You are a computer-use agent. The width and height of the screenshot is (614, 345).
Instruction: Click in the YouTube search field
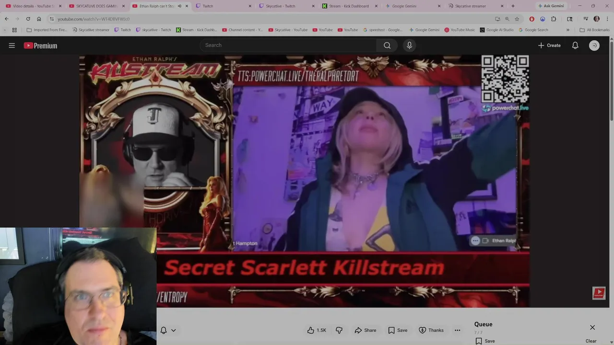coord(288,45)
